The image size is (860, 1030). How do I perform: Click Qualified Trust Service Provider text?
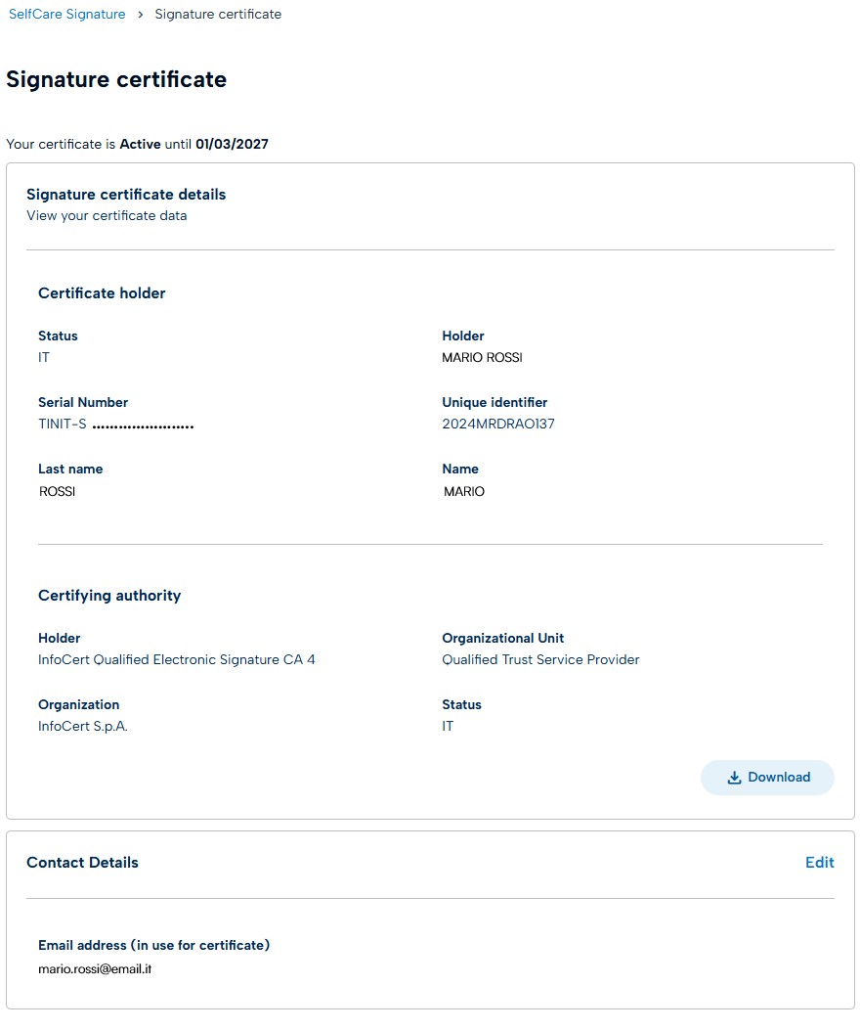coord(541,659)
